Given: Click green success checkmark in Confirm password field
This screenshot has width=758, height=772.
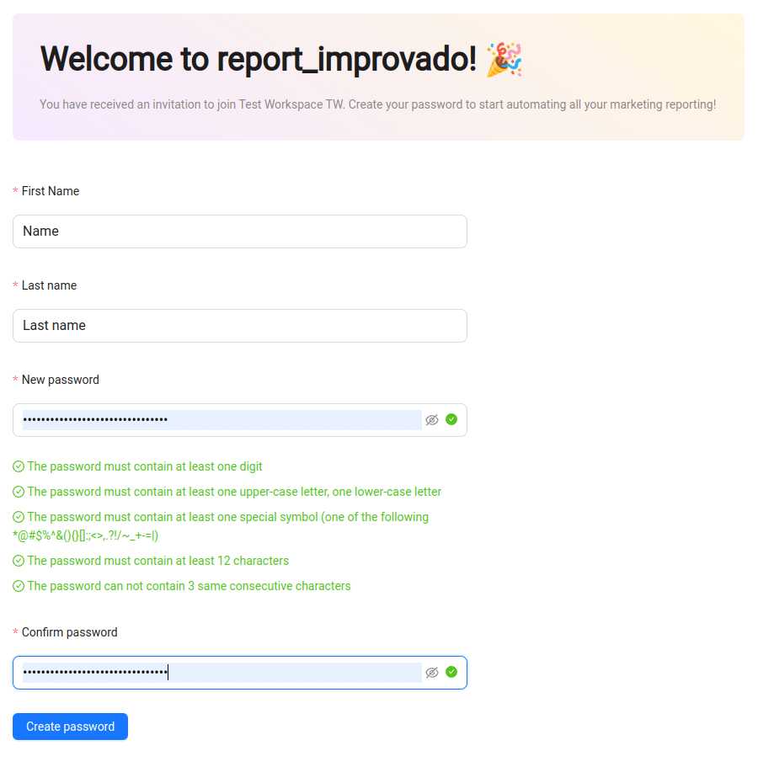Looking at the screenshot, I should (451, 672).
